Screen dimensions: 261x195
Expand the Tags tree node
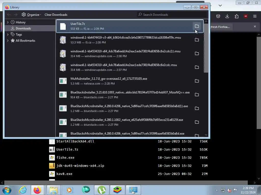(x=8, y=35)
